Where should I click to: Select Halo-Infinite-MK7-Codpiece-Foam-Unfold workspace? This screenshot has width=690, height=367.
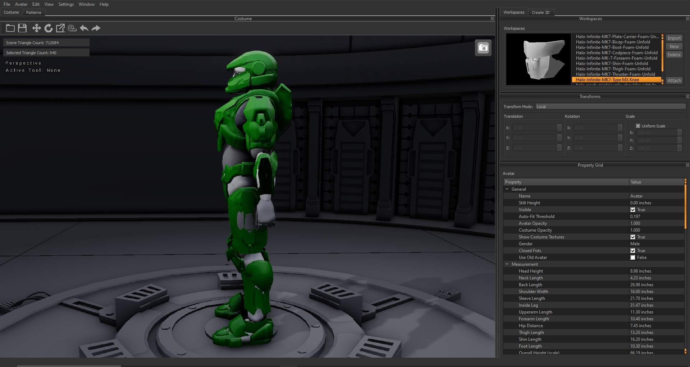(617, 53)
